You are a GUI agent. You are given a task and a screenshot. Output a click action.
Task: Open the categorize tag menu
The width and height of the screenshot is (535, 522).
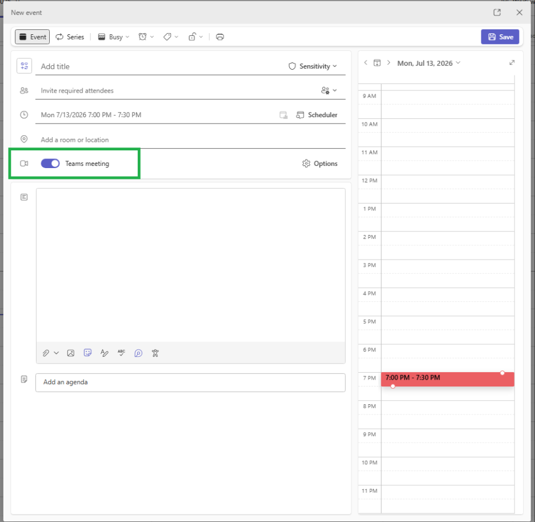(x=170, y=37)
